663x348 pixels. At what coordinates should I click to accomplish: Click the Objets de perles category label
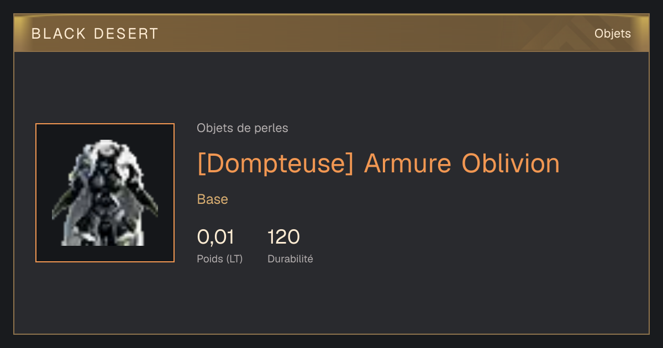[243, 128]
